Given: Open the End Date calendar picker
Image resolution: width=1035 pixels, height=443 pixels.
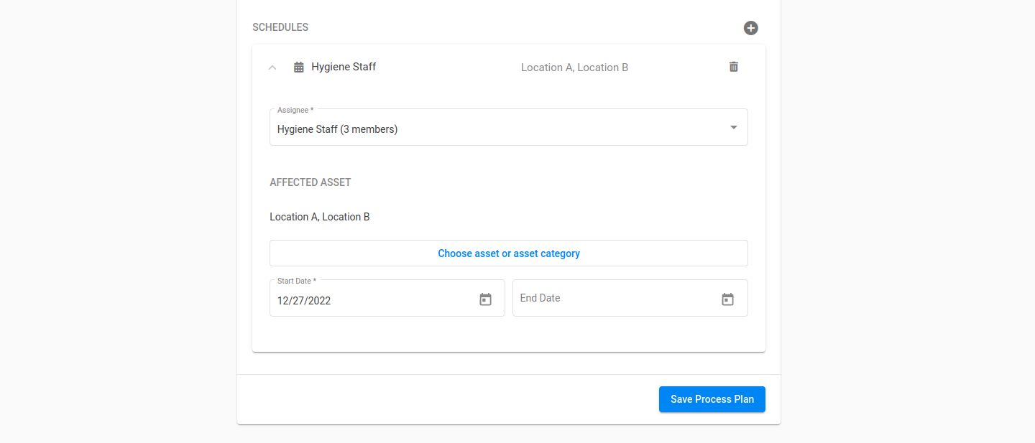Looking at the screenshot, I should [x=727, y=299].
